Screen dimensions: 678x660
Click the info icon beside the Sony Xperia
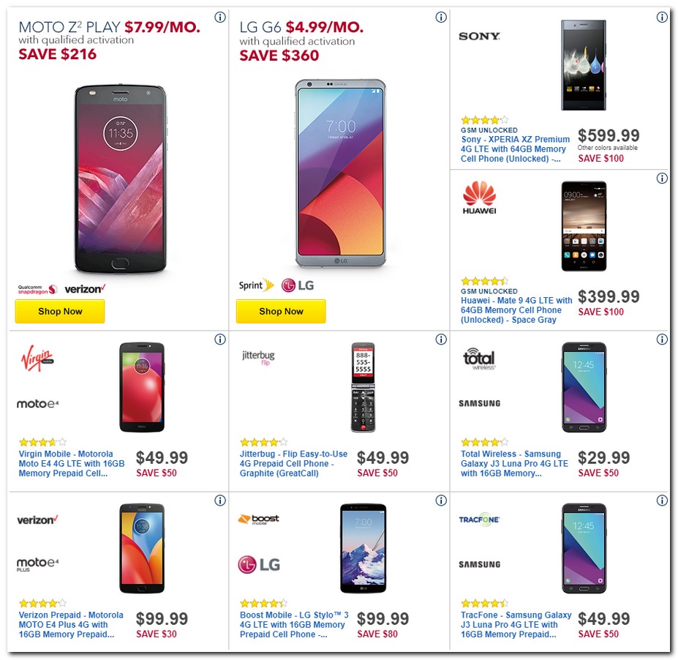tap(662, 17)
